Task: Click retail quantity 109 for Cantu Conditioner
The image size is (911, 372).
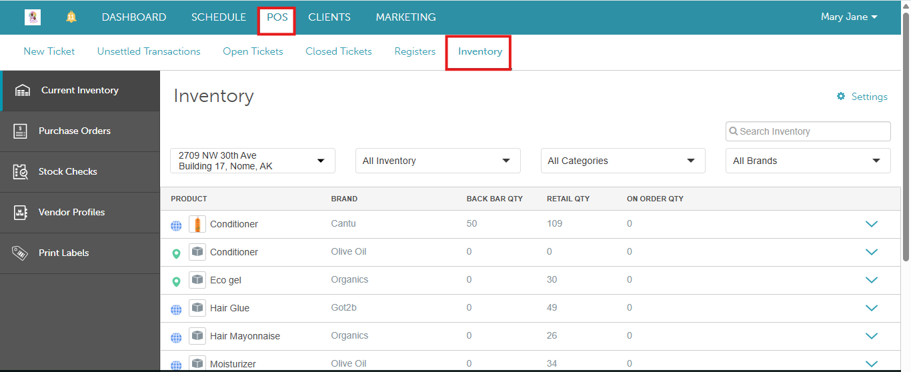Action: coord(554,223)
